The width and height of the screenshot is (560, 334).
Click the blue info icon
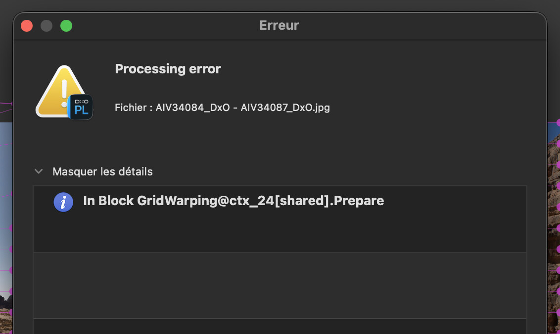click(x=63, y=202)
